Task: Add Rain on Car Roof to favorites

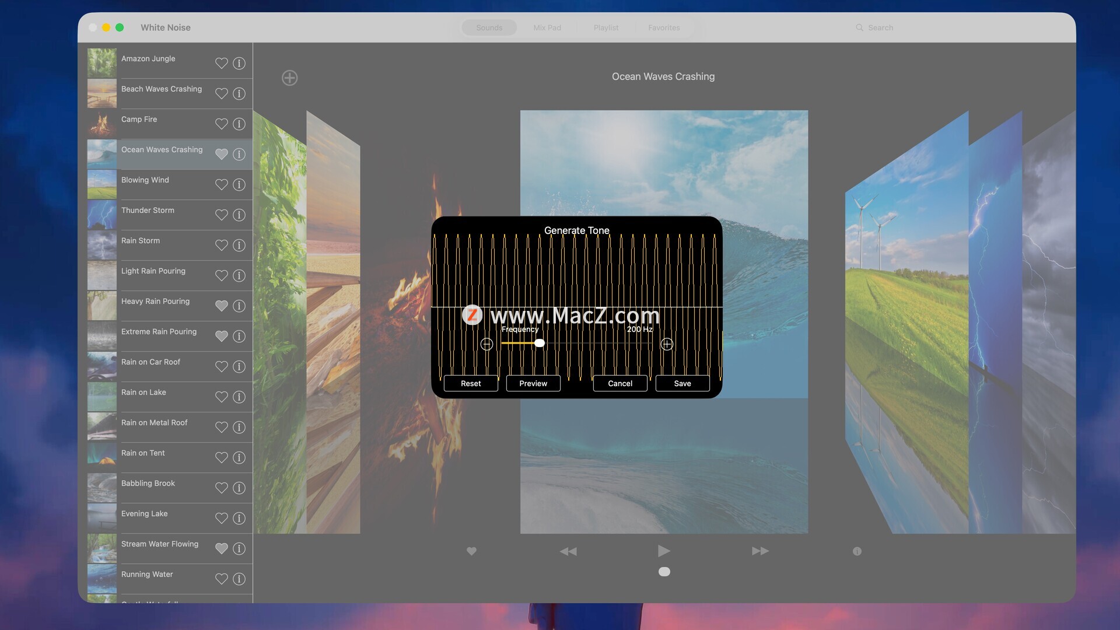Action: click(221, 366)
